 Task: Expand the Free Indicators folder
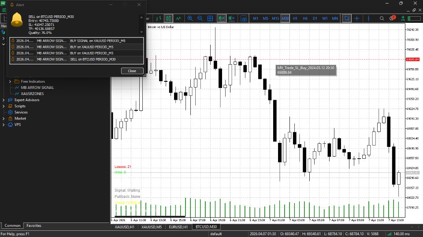[10, 81]
